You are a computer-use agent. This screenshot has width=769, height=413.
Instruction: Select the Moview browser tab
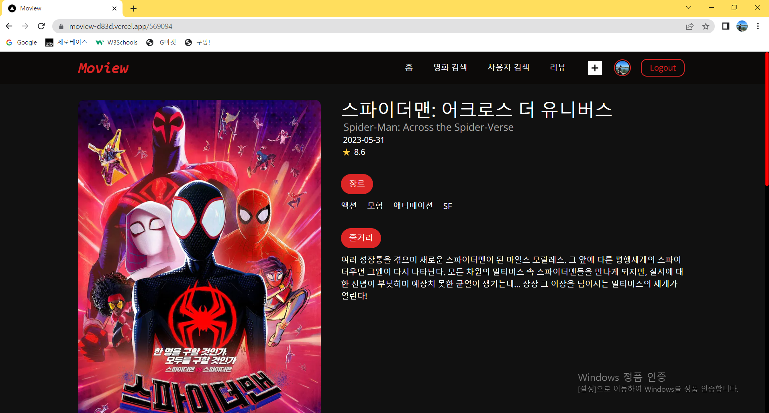[x=62, y=8]
